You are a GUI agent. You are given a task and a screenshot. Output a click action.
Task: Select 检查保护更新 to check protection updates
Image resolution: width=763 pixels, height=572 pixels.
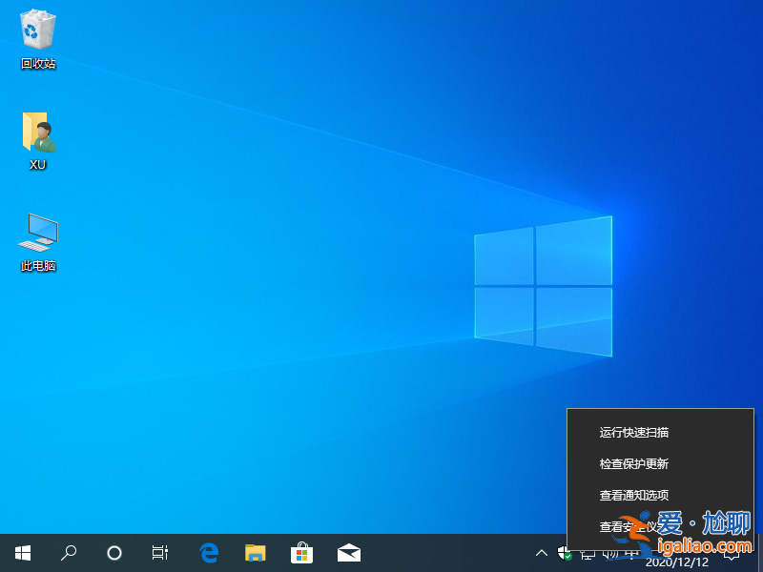point(633,463)
